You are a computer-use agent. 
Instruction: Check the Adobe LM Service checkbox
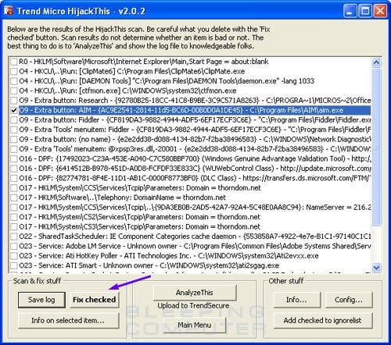pyautogui.click(x=14, y=247)
